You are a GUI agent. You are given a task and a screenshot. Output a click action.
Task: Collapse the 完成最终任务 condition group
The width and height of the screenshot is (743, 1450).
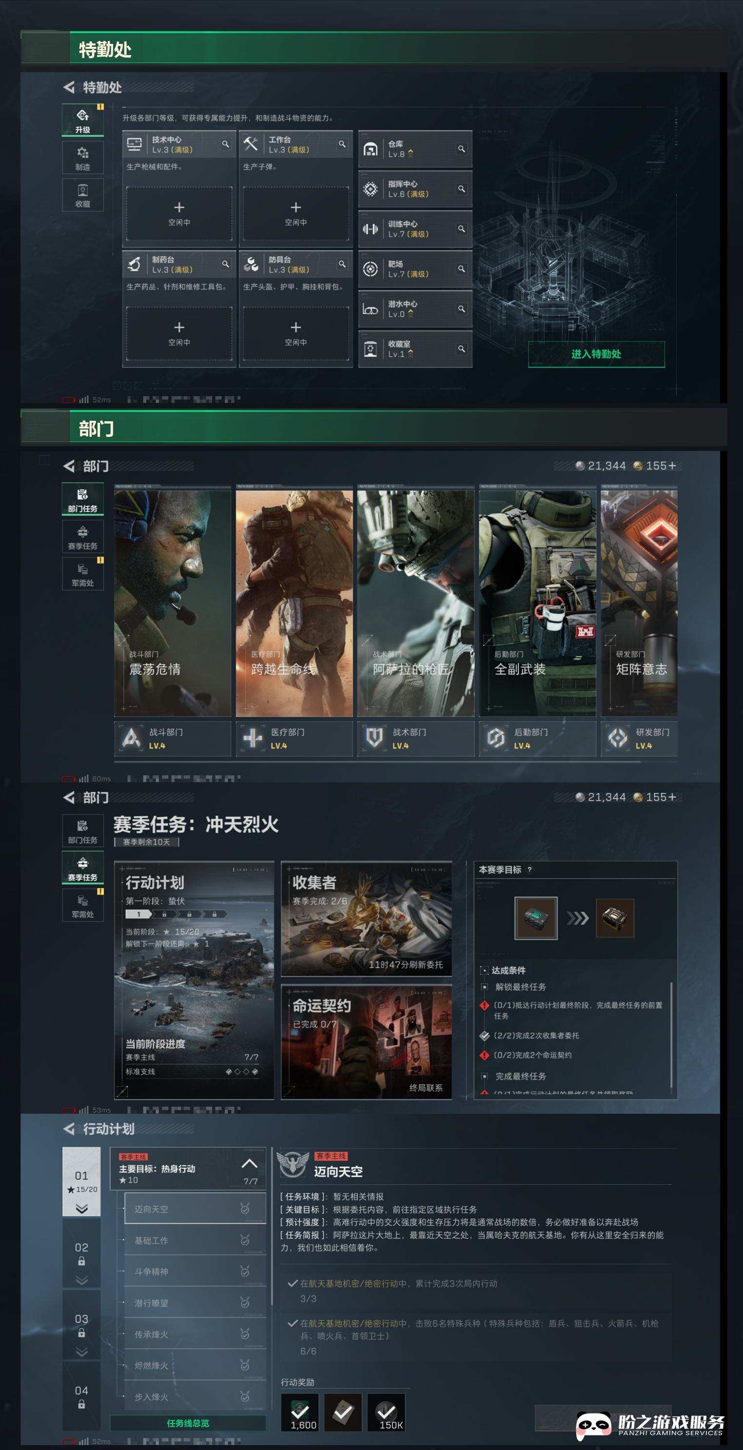[x=484, y=1076]
